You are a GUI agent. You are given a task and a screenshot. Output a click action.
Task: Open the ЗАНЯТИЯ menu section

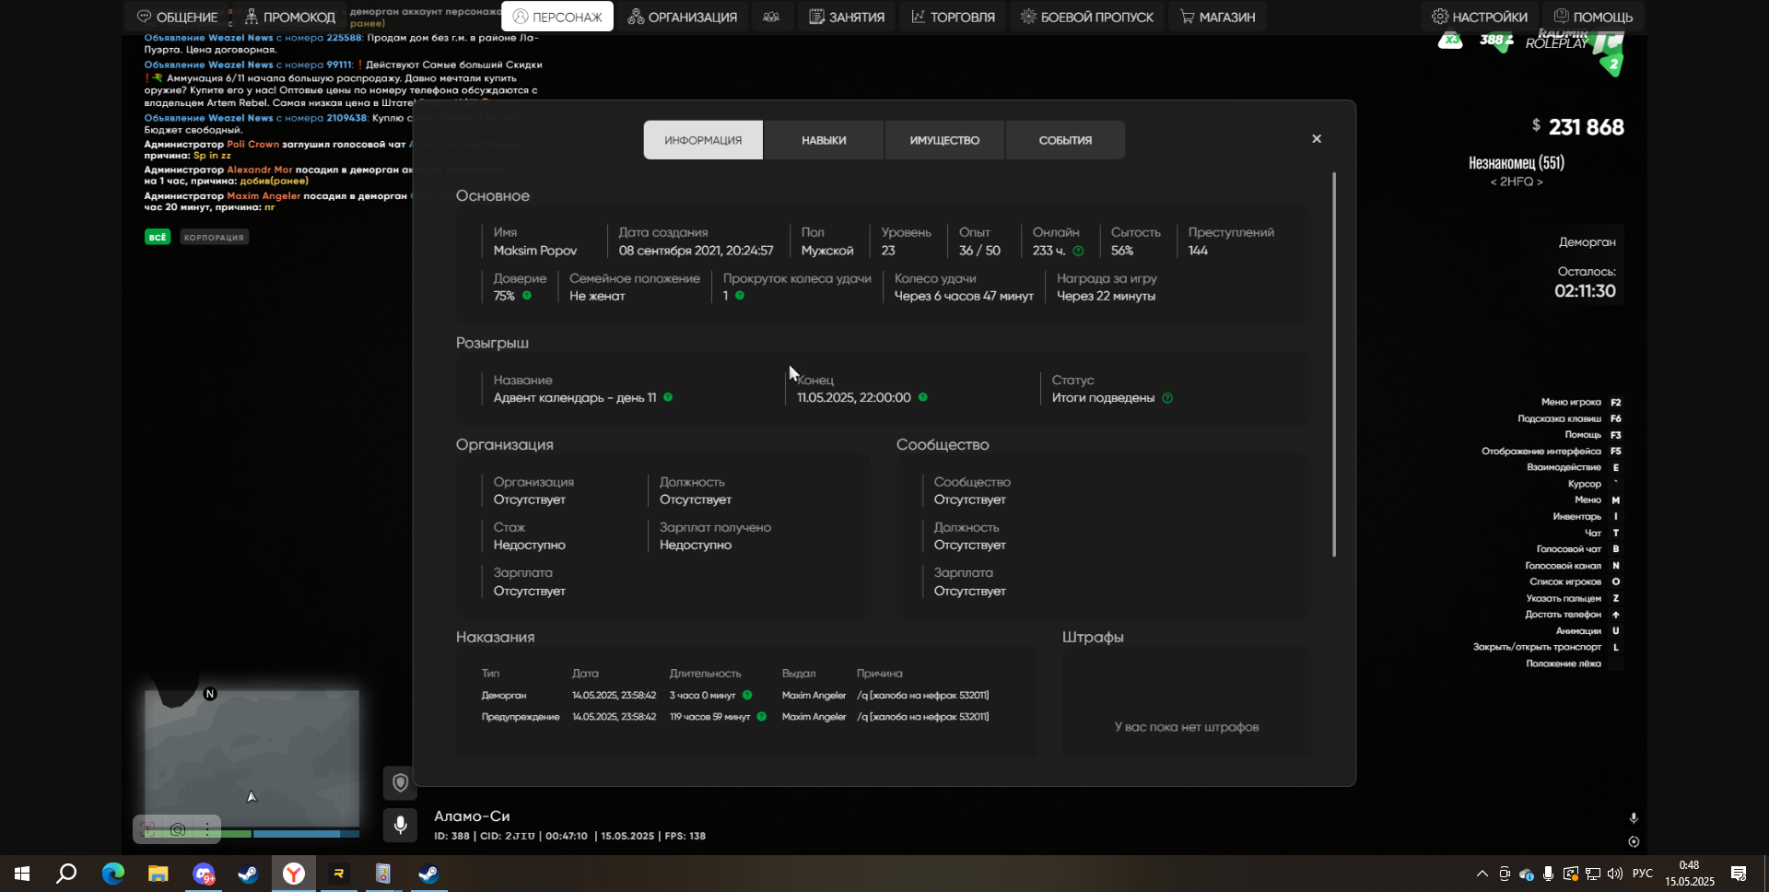tap(847, 17)
